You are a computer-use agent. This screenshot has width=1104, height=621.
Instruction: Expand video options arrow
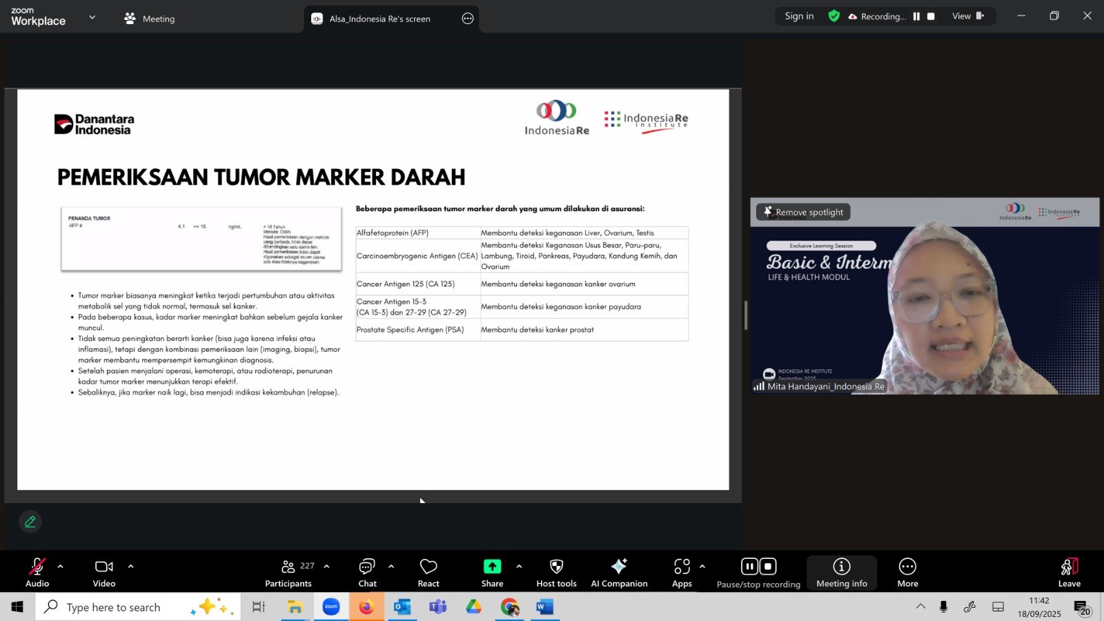click(130, 566)
